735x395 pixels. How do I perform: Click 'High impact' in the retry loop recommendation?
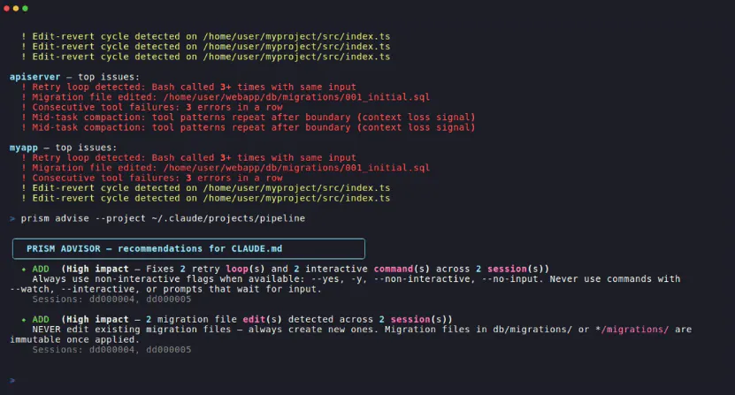click(x=97, y=269)
